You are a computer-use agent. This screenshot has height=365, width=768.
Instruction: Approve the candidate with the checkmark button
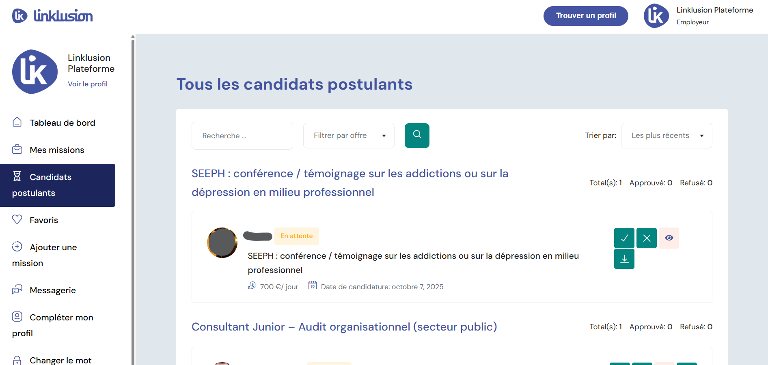(624, 238)
